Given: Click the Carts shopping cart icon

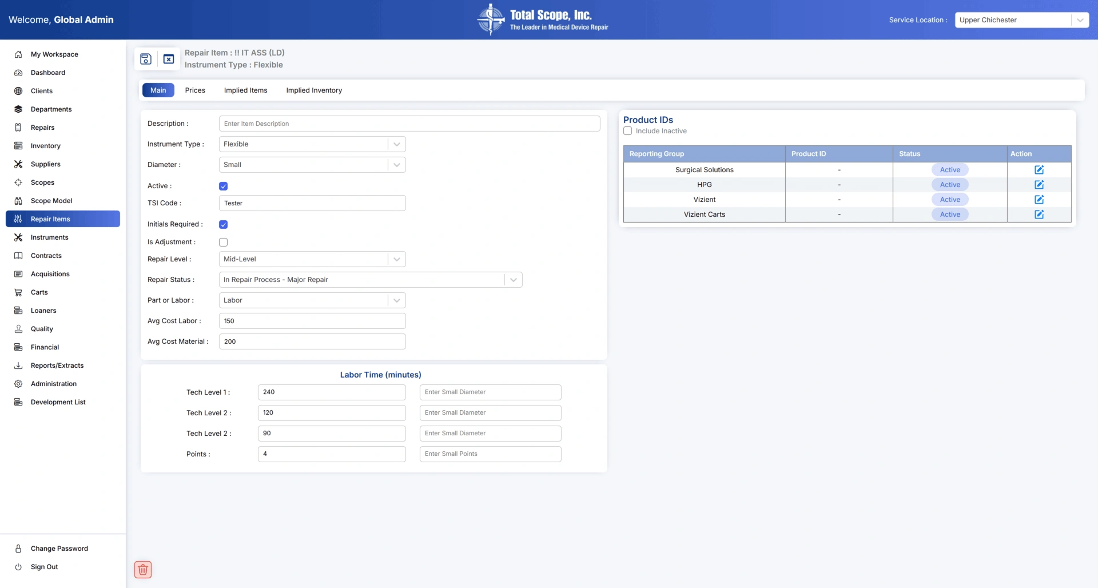Looking at the screenshot, I should [x=18, y=292].
